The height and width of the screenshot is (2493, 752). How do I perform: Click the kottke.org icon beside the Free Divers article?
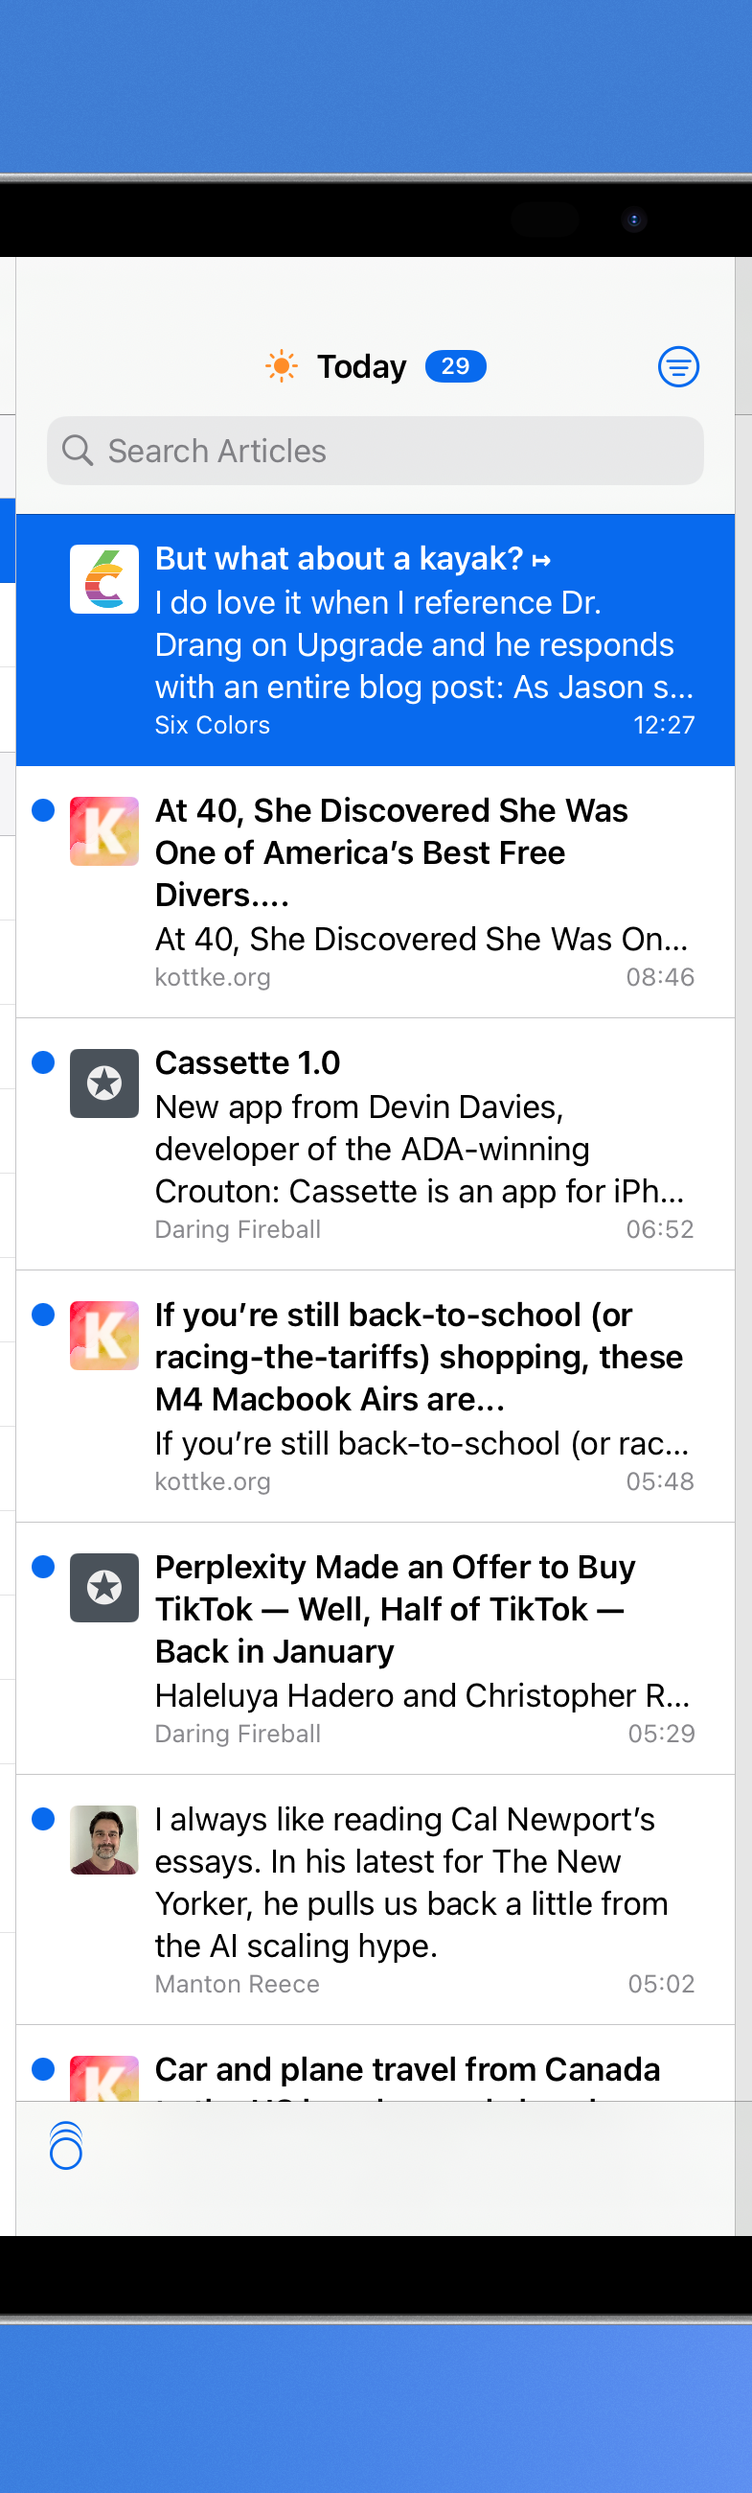coord(104,830)
